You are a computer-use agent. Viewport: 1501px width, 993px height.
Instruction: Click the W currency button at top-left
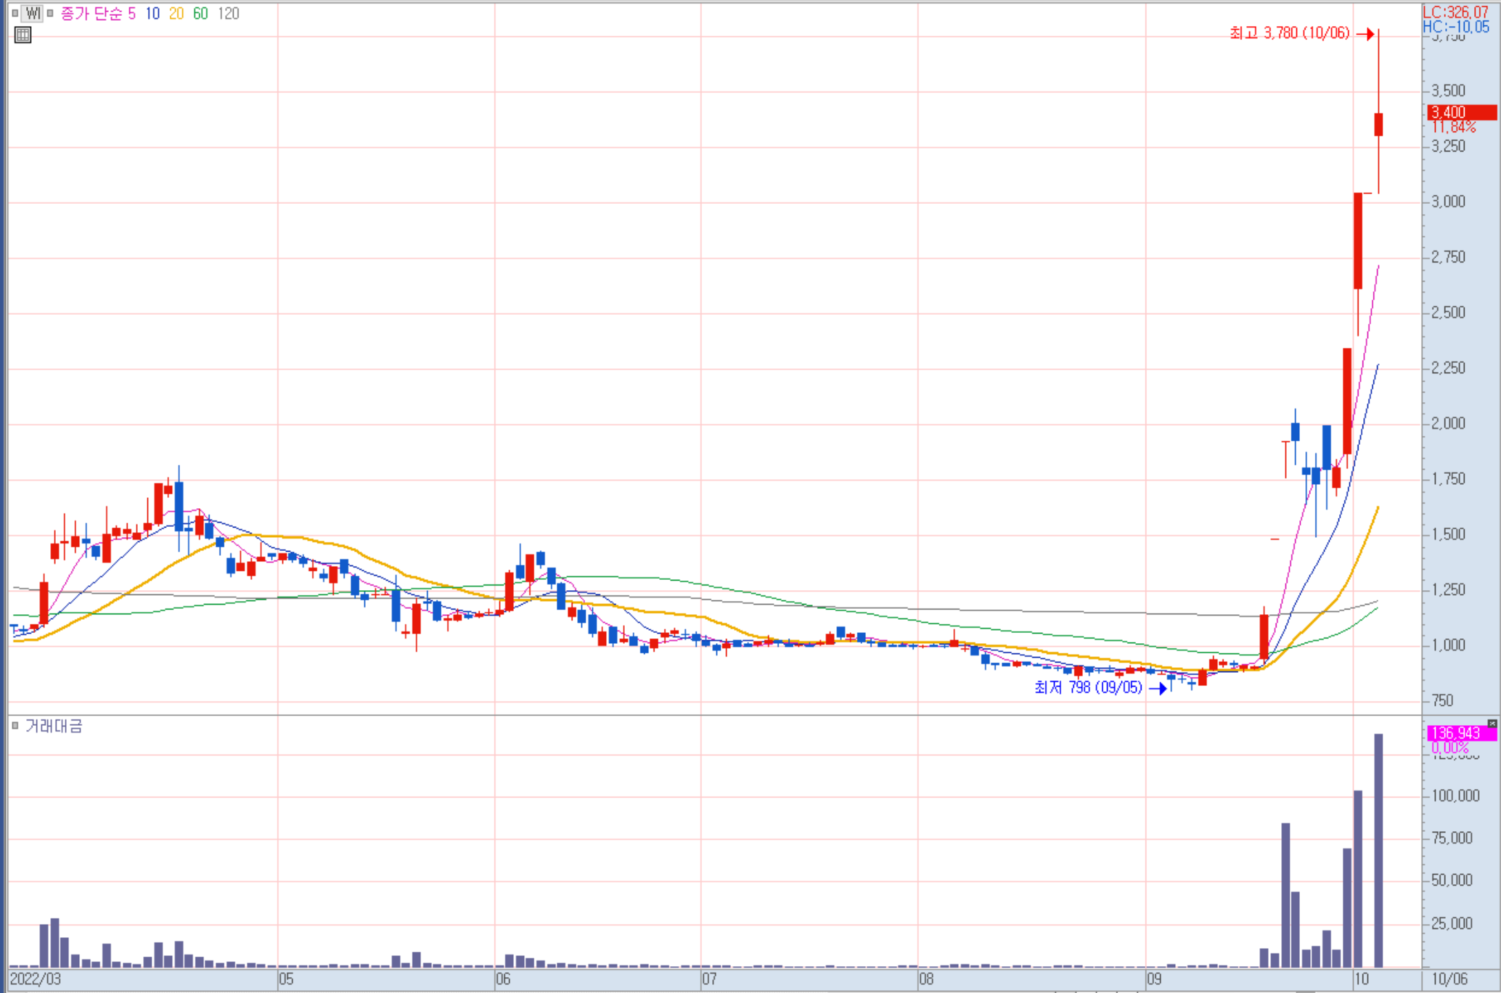[x=32, y=13]
